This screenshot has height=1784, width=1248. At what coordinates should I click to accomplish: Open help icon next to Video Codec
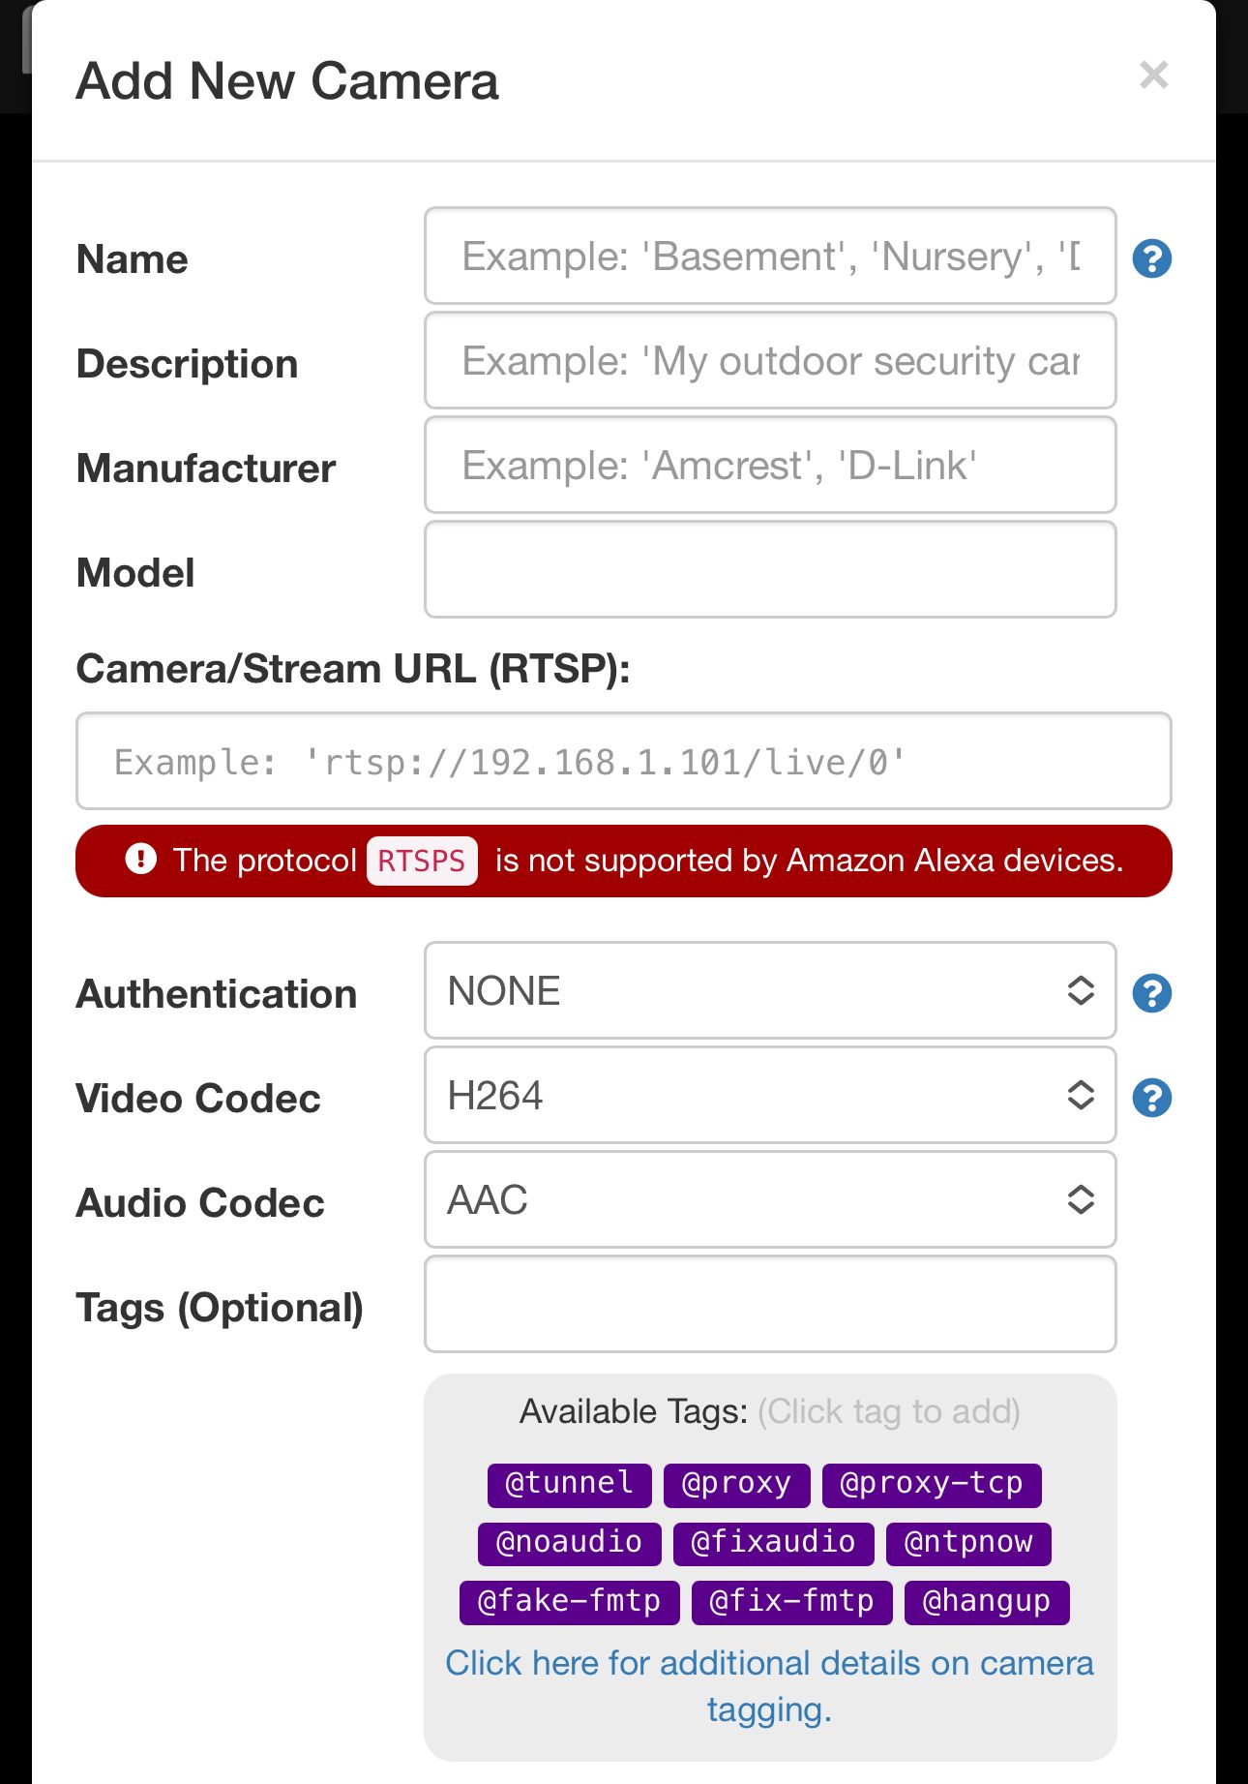click(1152, 1098)
